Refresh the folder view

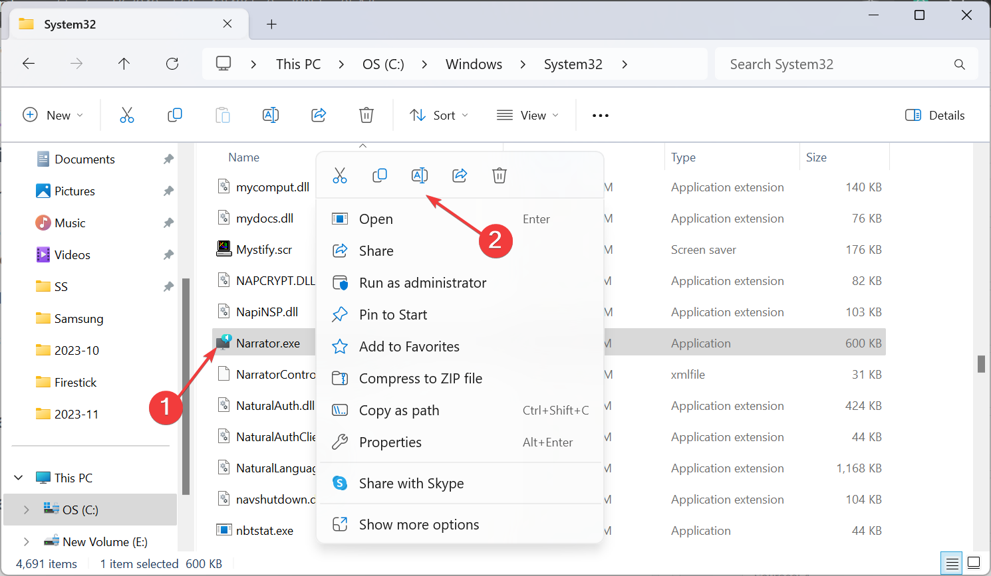pos(172,64)
